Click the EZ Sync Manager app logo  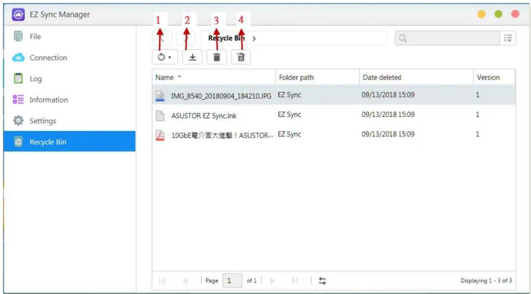(18, 15)
